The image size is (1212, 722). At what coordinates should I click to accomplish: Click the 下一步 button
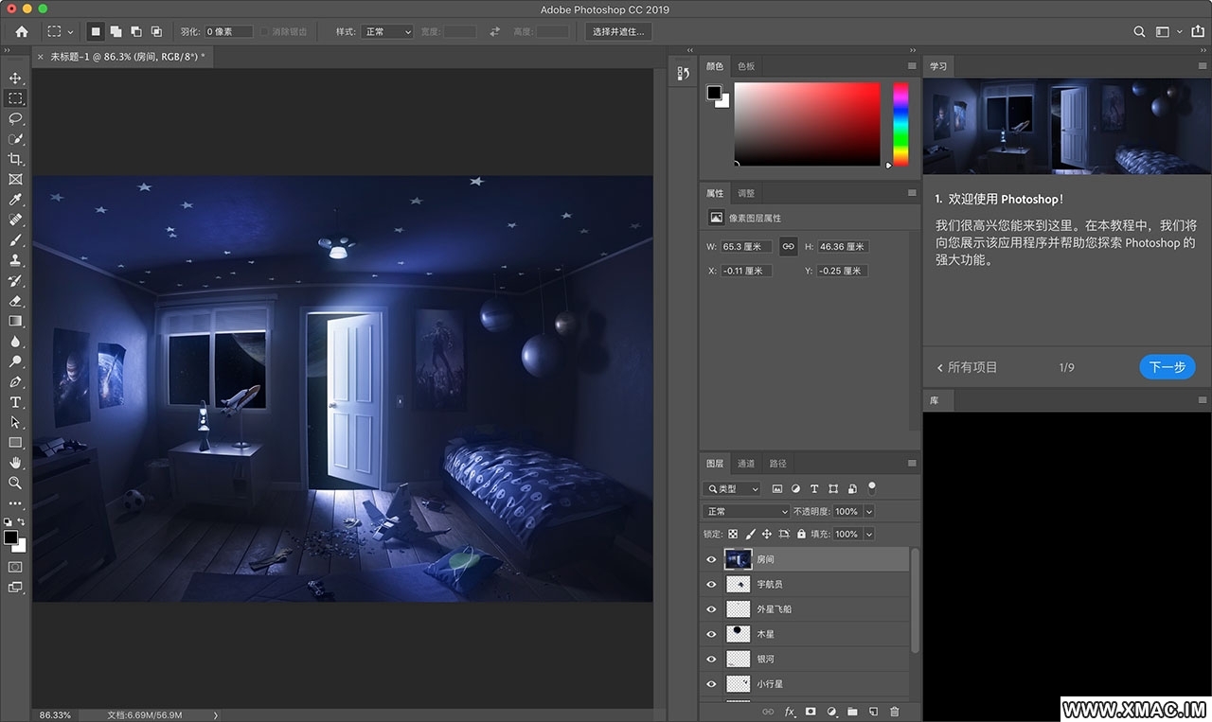pos(1167,367)
